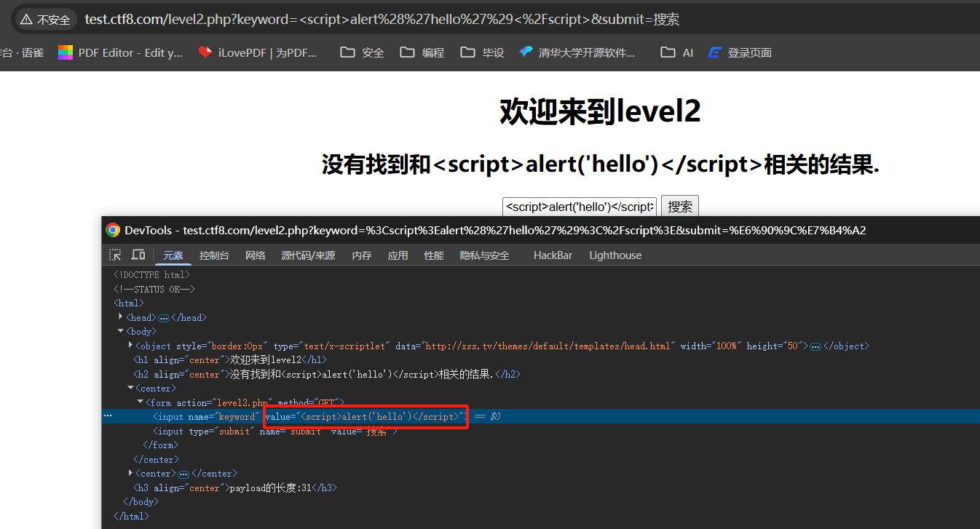Switch to the 隐私与安全 tab
This screenshot has width=980, height=529.
point(485,255)
